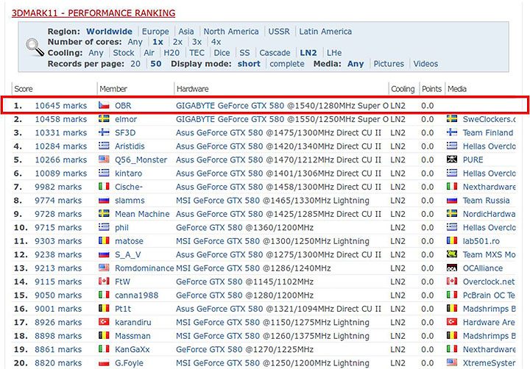
Task: Switch display mode to complete
Action: (286, 63)
